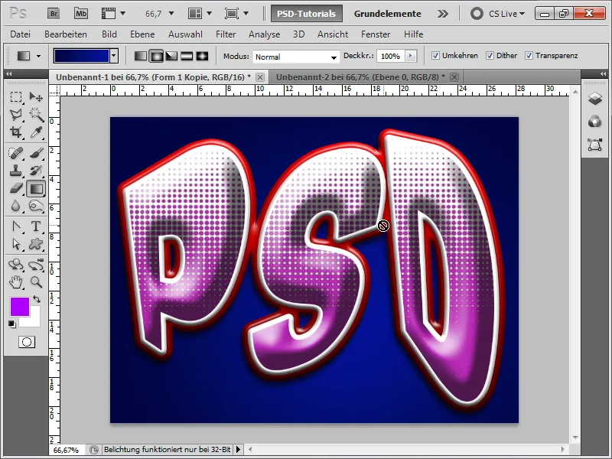Uncheck the Transparenz checkbox
612x459 pixels.
coord(529,56)
